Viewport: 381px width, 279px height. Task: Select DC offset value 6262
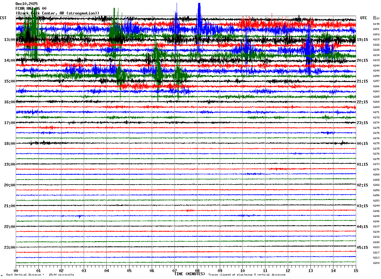click(x=376, y=185)
